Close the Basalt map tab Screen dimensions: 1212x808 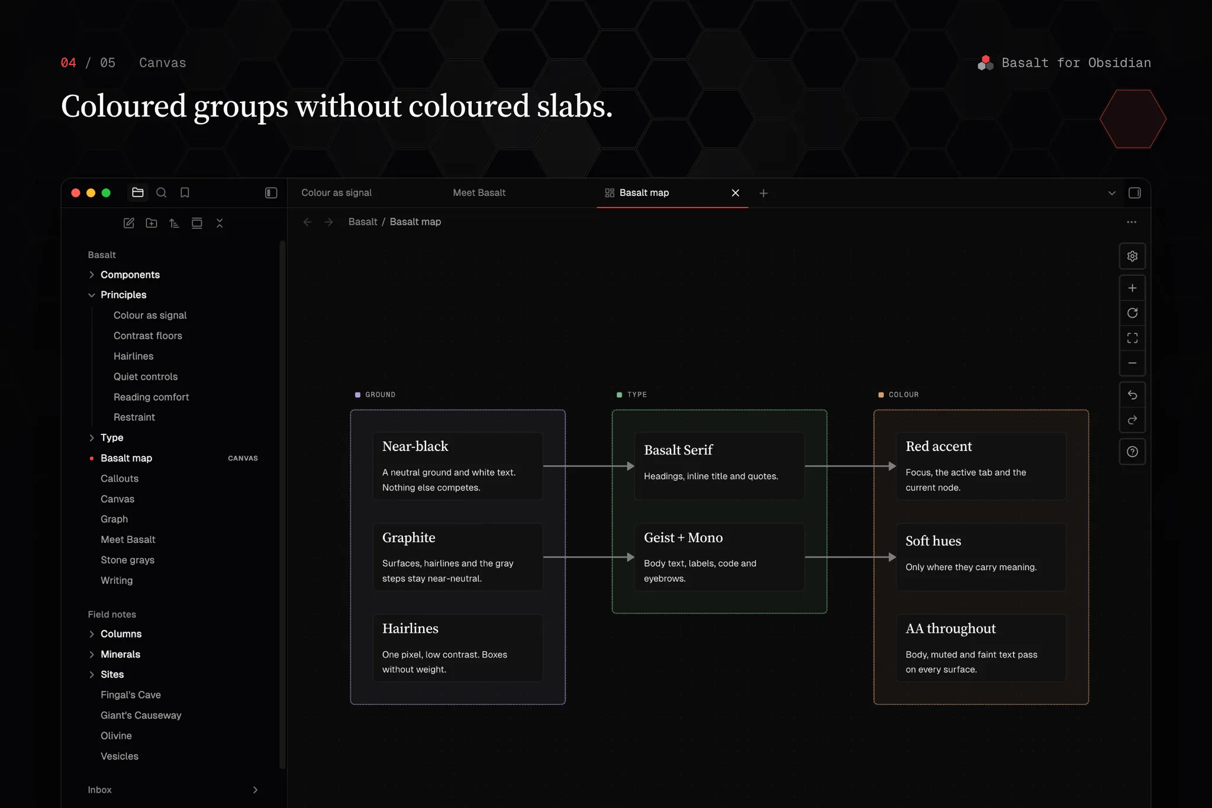(736, 193)
